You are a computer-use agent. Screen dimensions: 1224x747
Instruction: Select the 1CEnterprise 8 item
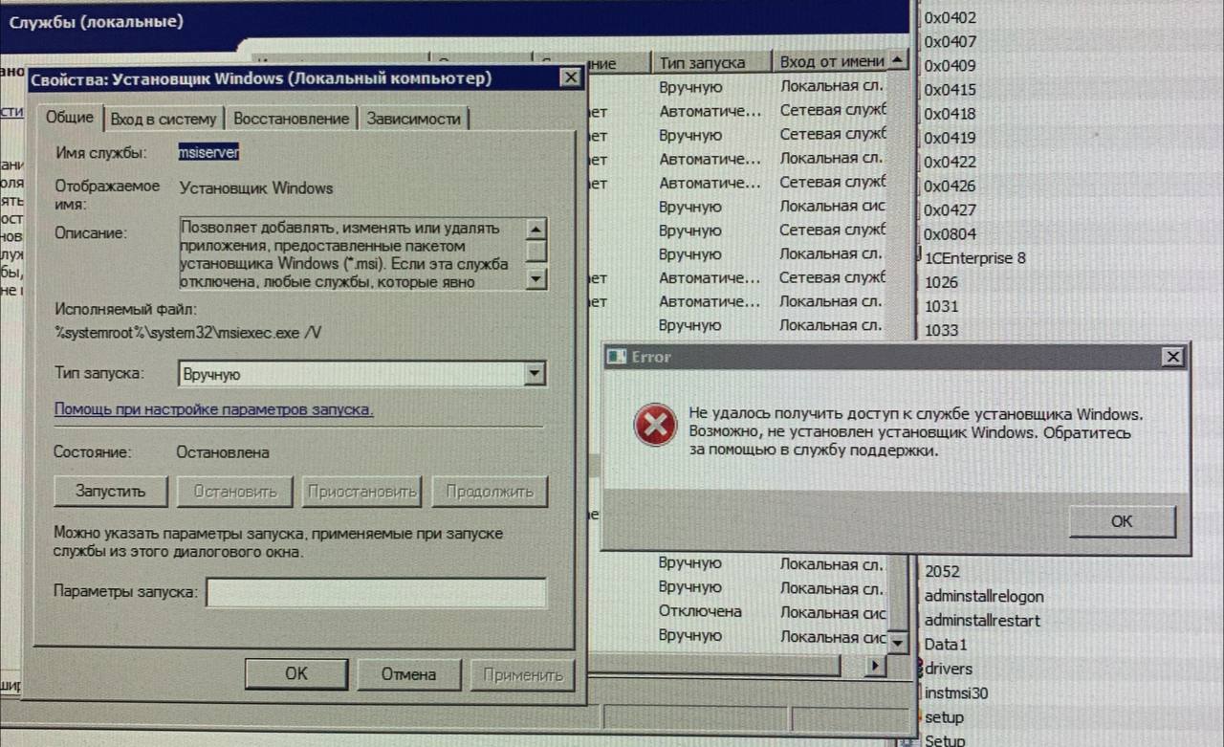pos(974,258)
